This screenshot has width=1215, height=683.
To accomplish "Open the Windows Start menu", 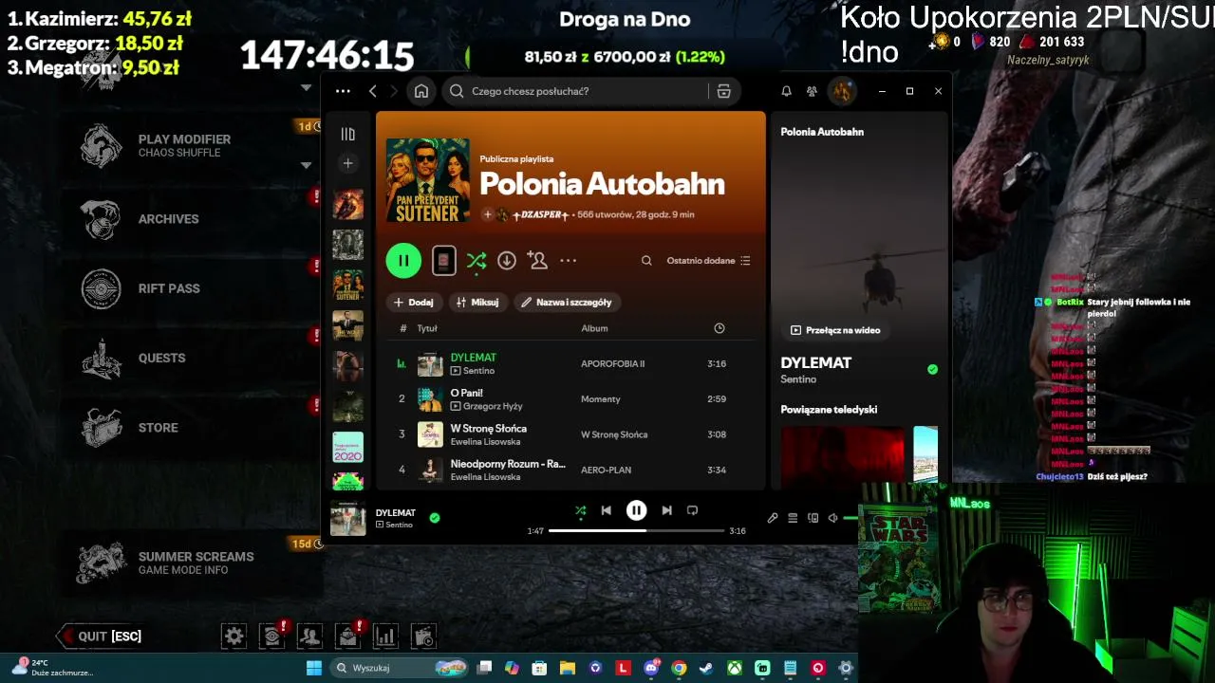I will coord(314,668).
